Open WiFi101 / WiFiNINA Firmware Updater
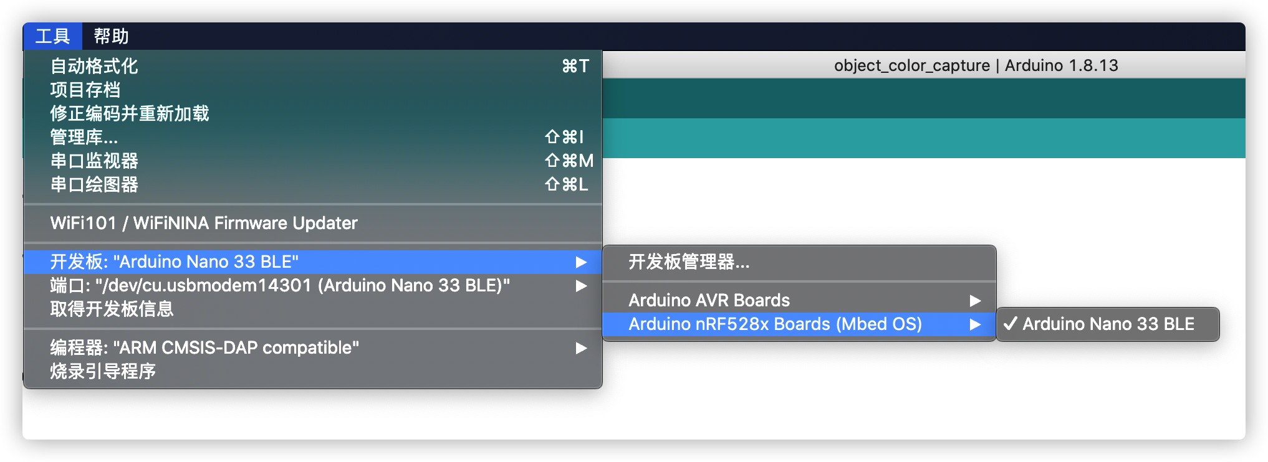The width and height of the screenshot is (1268, 462). pyautogui.click(x=312, y=223)
